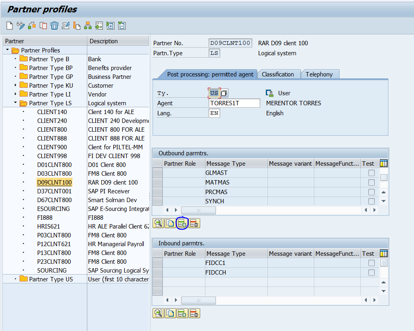
Task: Check the Test box for FIDCCH message type
Action: pyautogui.click(x=371, y=271)
